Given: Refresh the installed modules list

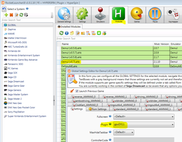Looking at the screenshot, I should [61, 33].
